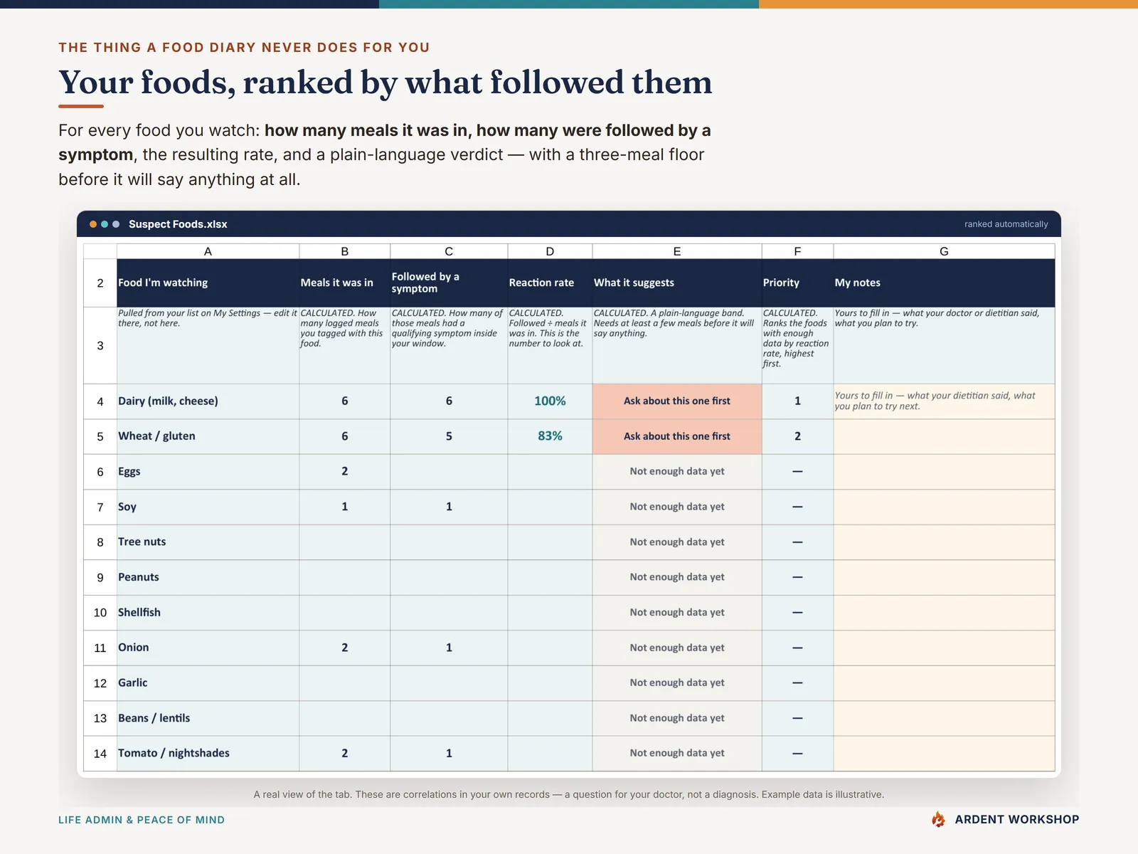Screen dimensions: 1138x854
Task: Click Soy 'Not enough data yet' cell
Action: (x=677, y=507)
